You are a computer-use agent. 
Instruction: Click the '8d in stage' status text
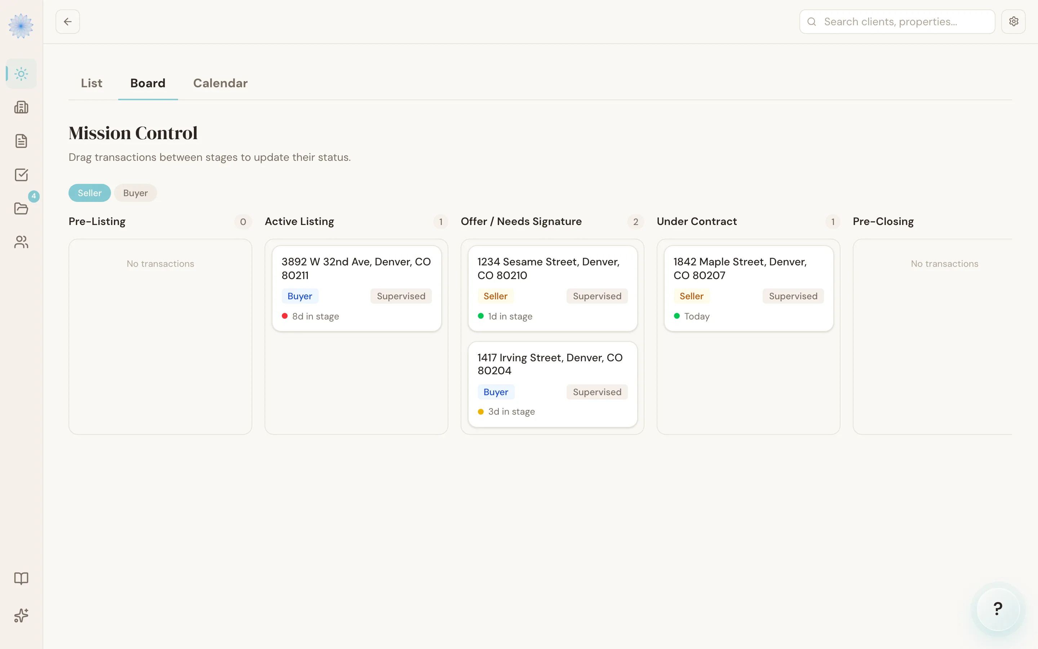316,316
